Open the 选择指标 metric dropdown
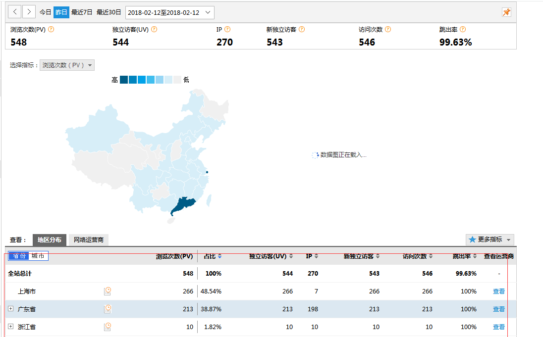 coord(67,64)
